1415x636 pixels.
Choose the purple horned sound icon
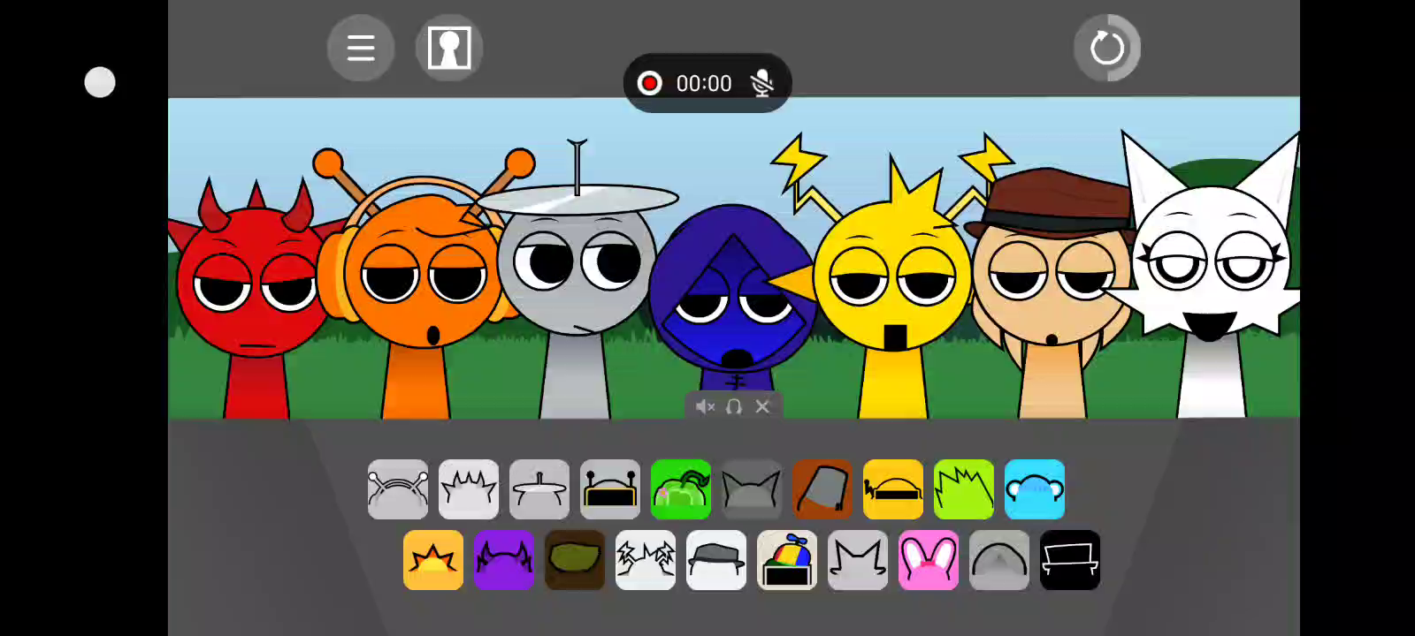[504, 560]
